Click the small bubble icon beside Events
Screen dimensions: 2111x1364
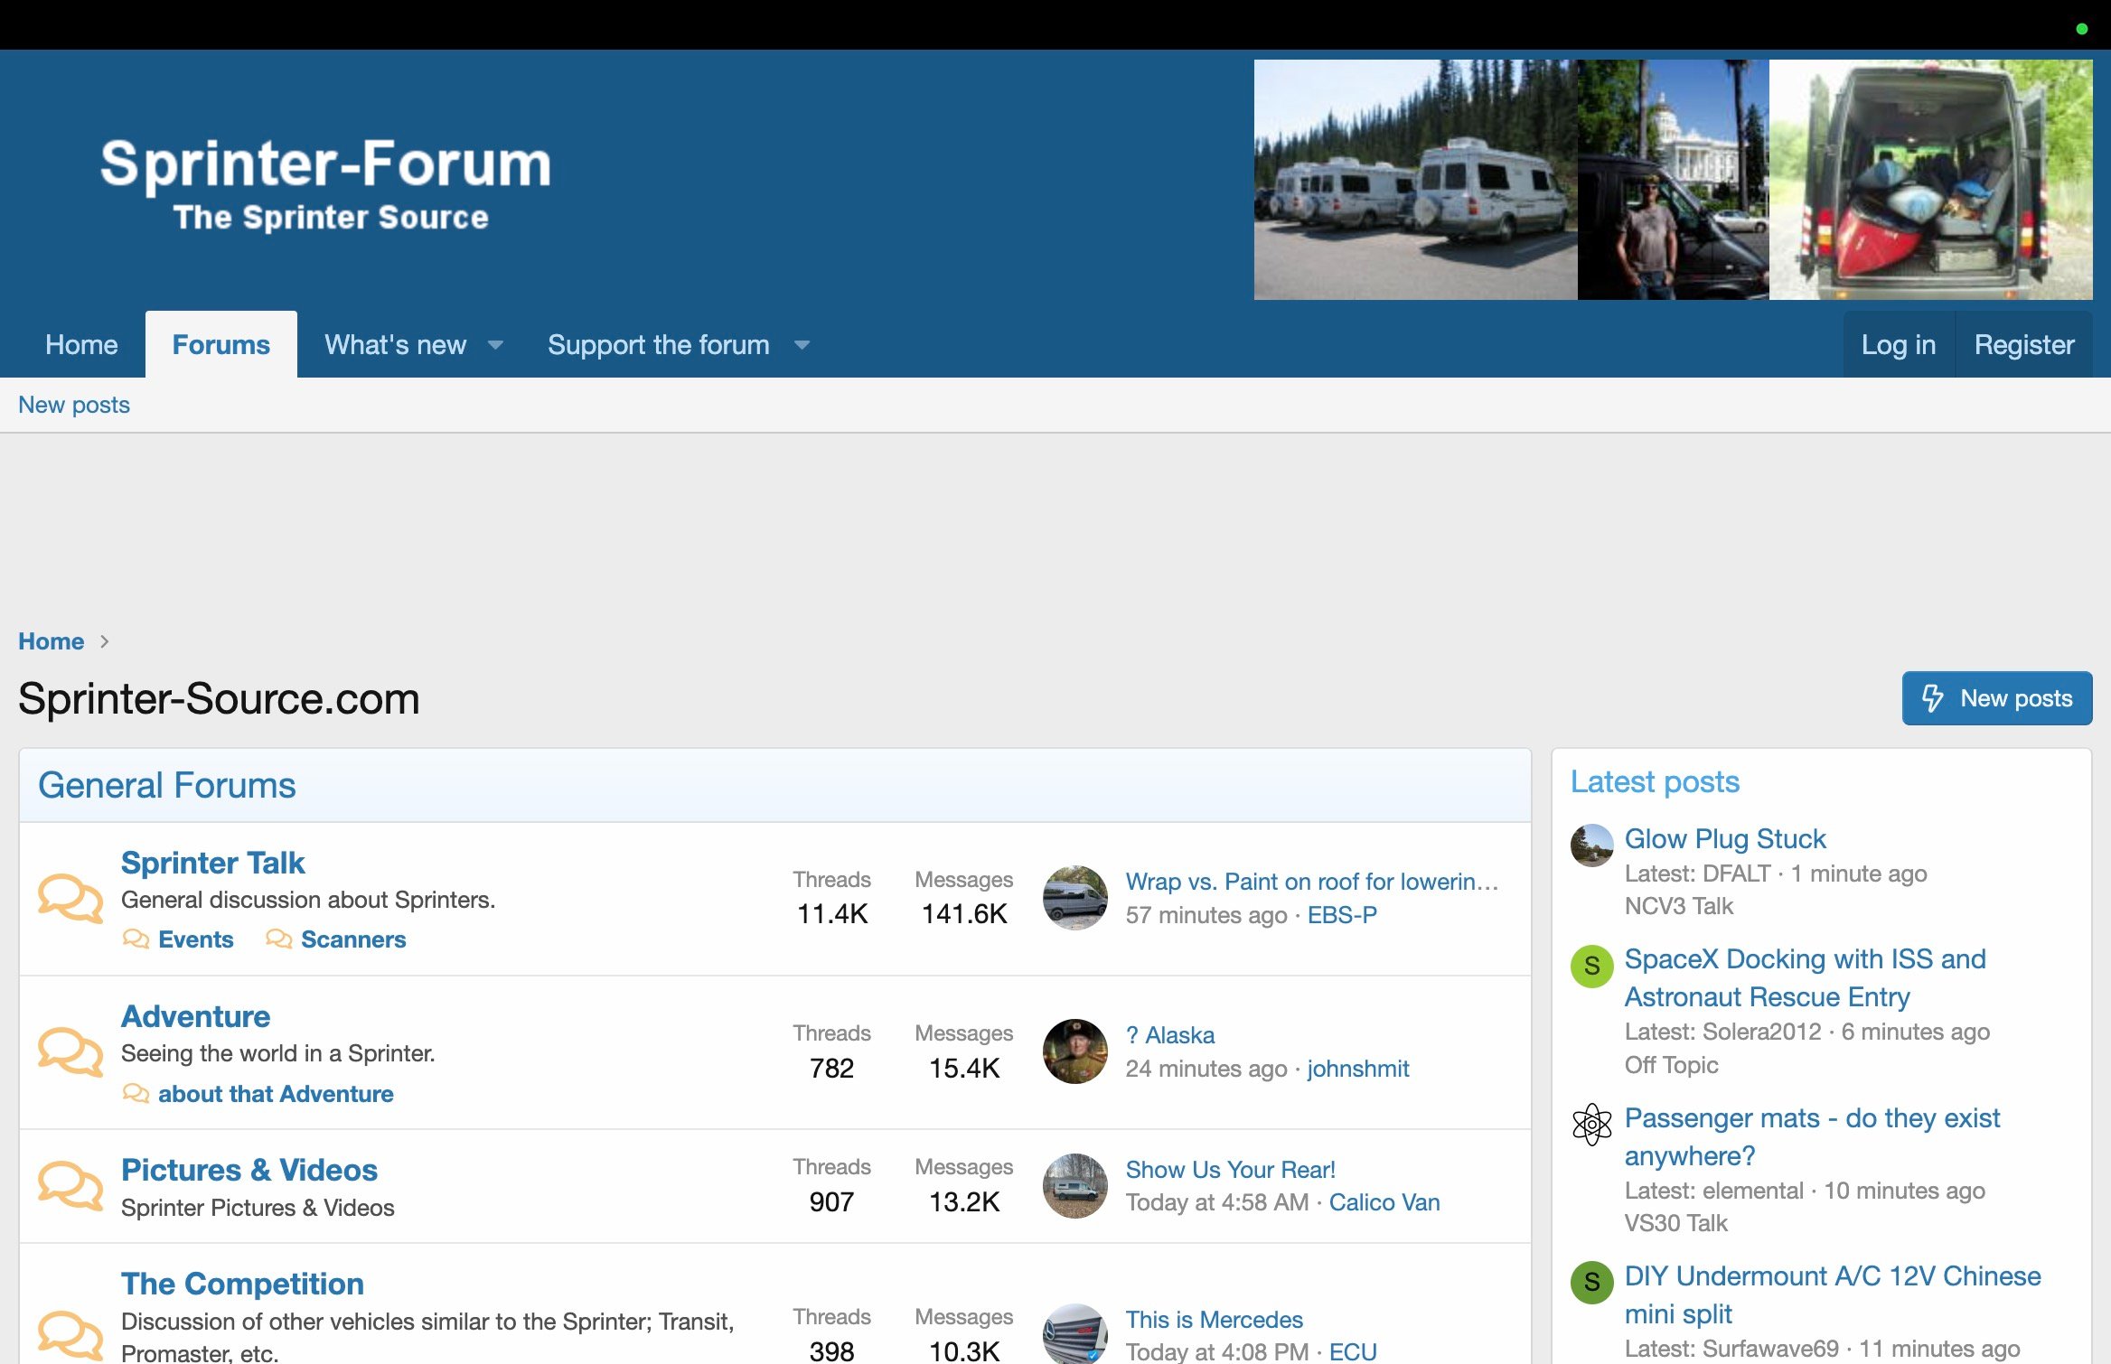pyautogui.click(x=136, y=939)
